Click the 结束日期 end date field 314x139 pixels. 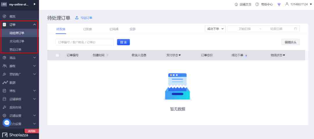276,29
